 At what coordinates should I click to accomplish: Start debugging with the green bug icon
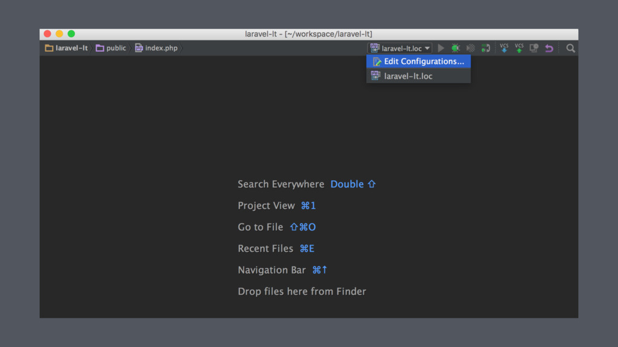[x=456, y=48]
